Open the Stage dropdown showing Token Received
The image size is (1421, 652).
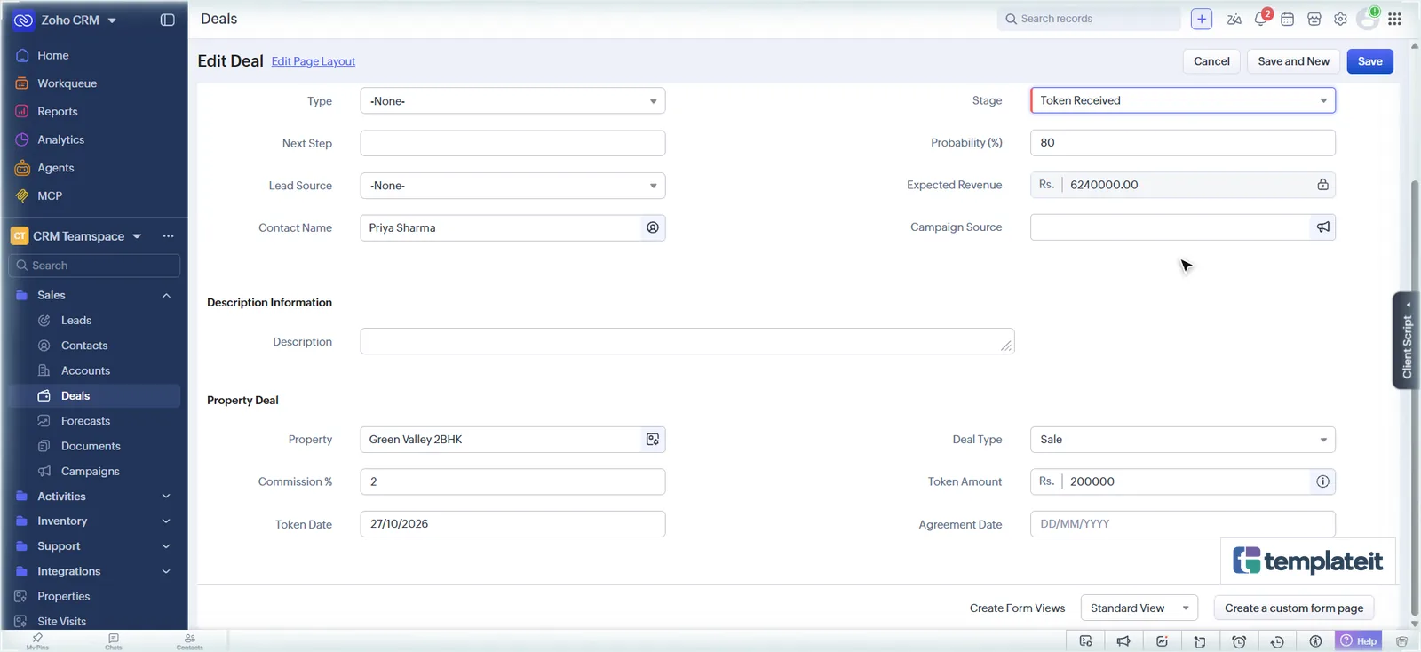pyautogui.click(x=1182, y=100)
